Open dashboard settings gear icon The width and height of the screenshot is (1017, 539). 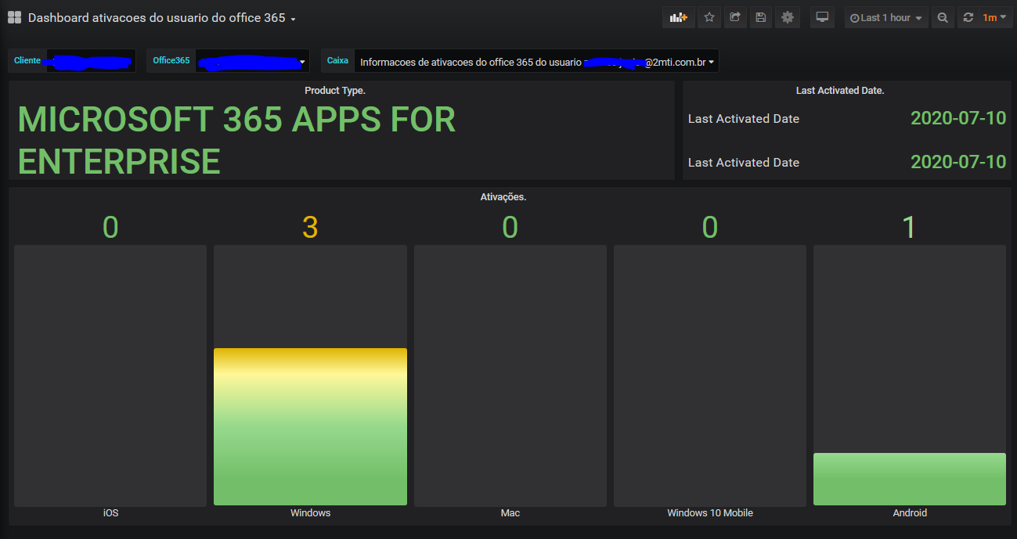click(x=787, y=17)
